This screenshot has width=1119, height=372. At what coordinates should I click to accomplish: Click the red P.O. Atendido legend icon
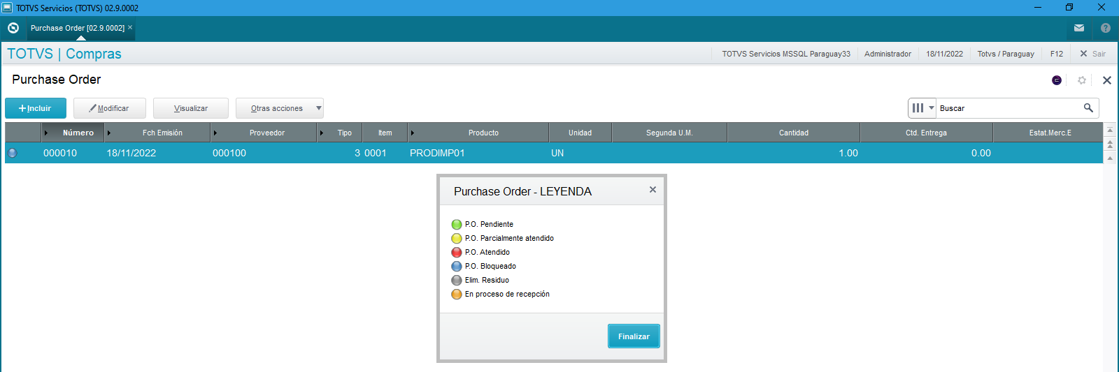[x=457, y=253]
